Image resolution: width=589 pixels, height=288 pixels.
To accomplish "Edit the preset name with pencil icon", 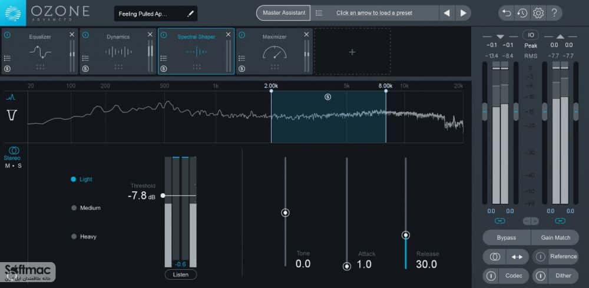I will 190,14.
